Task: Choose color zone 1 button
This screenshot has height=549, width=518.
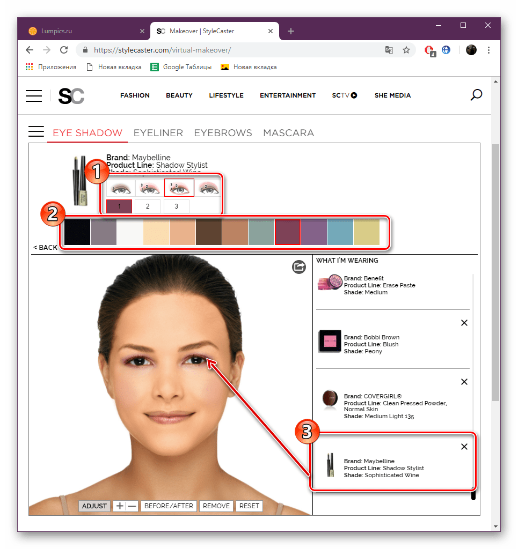Action: tap(119, 206)
